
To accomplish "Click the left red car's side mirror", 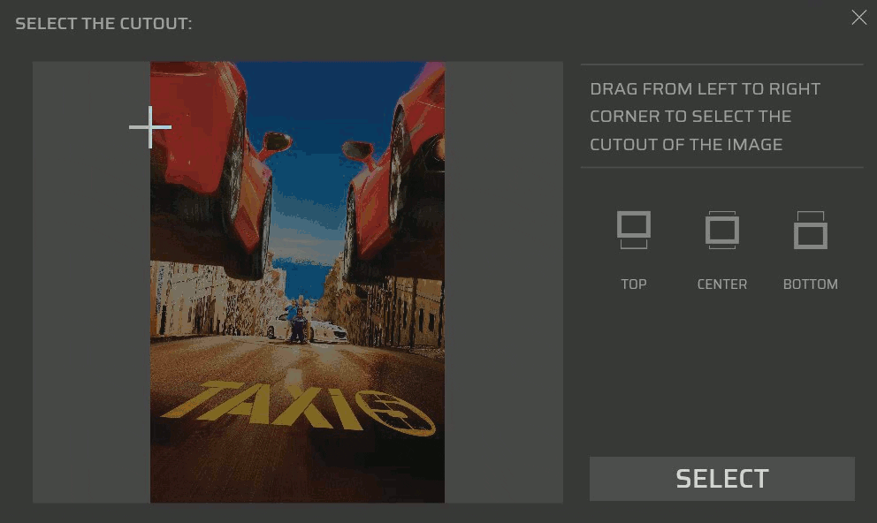I will tap(276, 142).
